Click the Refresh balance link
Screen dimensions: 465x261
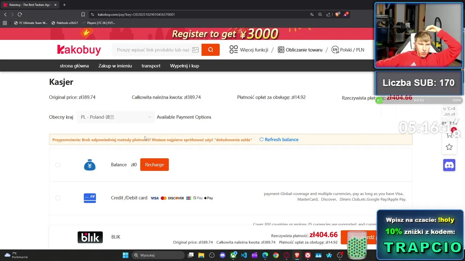(279, 140)
